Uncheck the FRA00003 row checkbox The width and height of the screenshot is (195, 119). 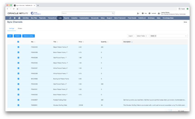click(x=18, y=47)
